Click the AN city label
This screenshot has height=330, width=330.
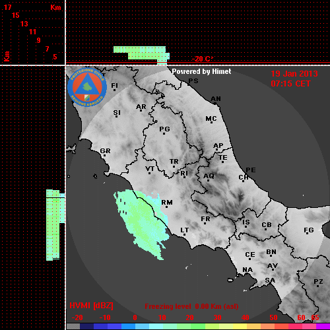(x=216, y=99)
